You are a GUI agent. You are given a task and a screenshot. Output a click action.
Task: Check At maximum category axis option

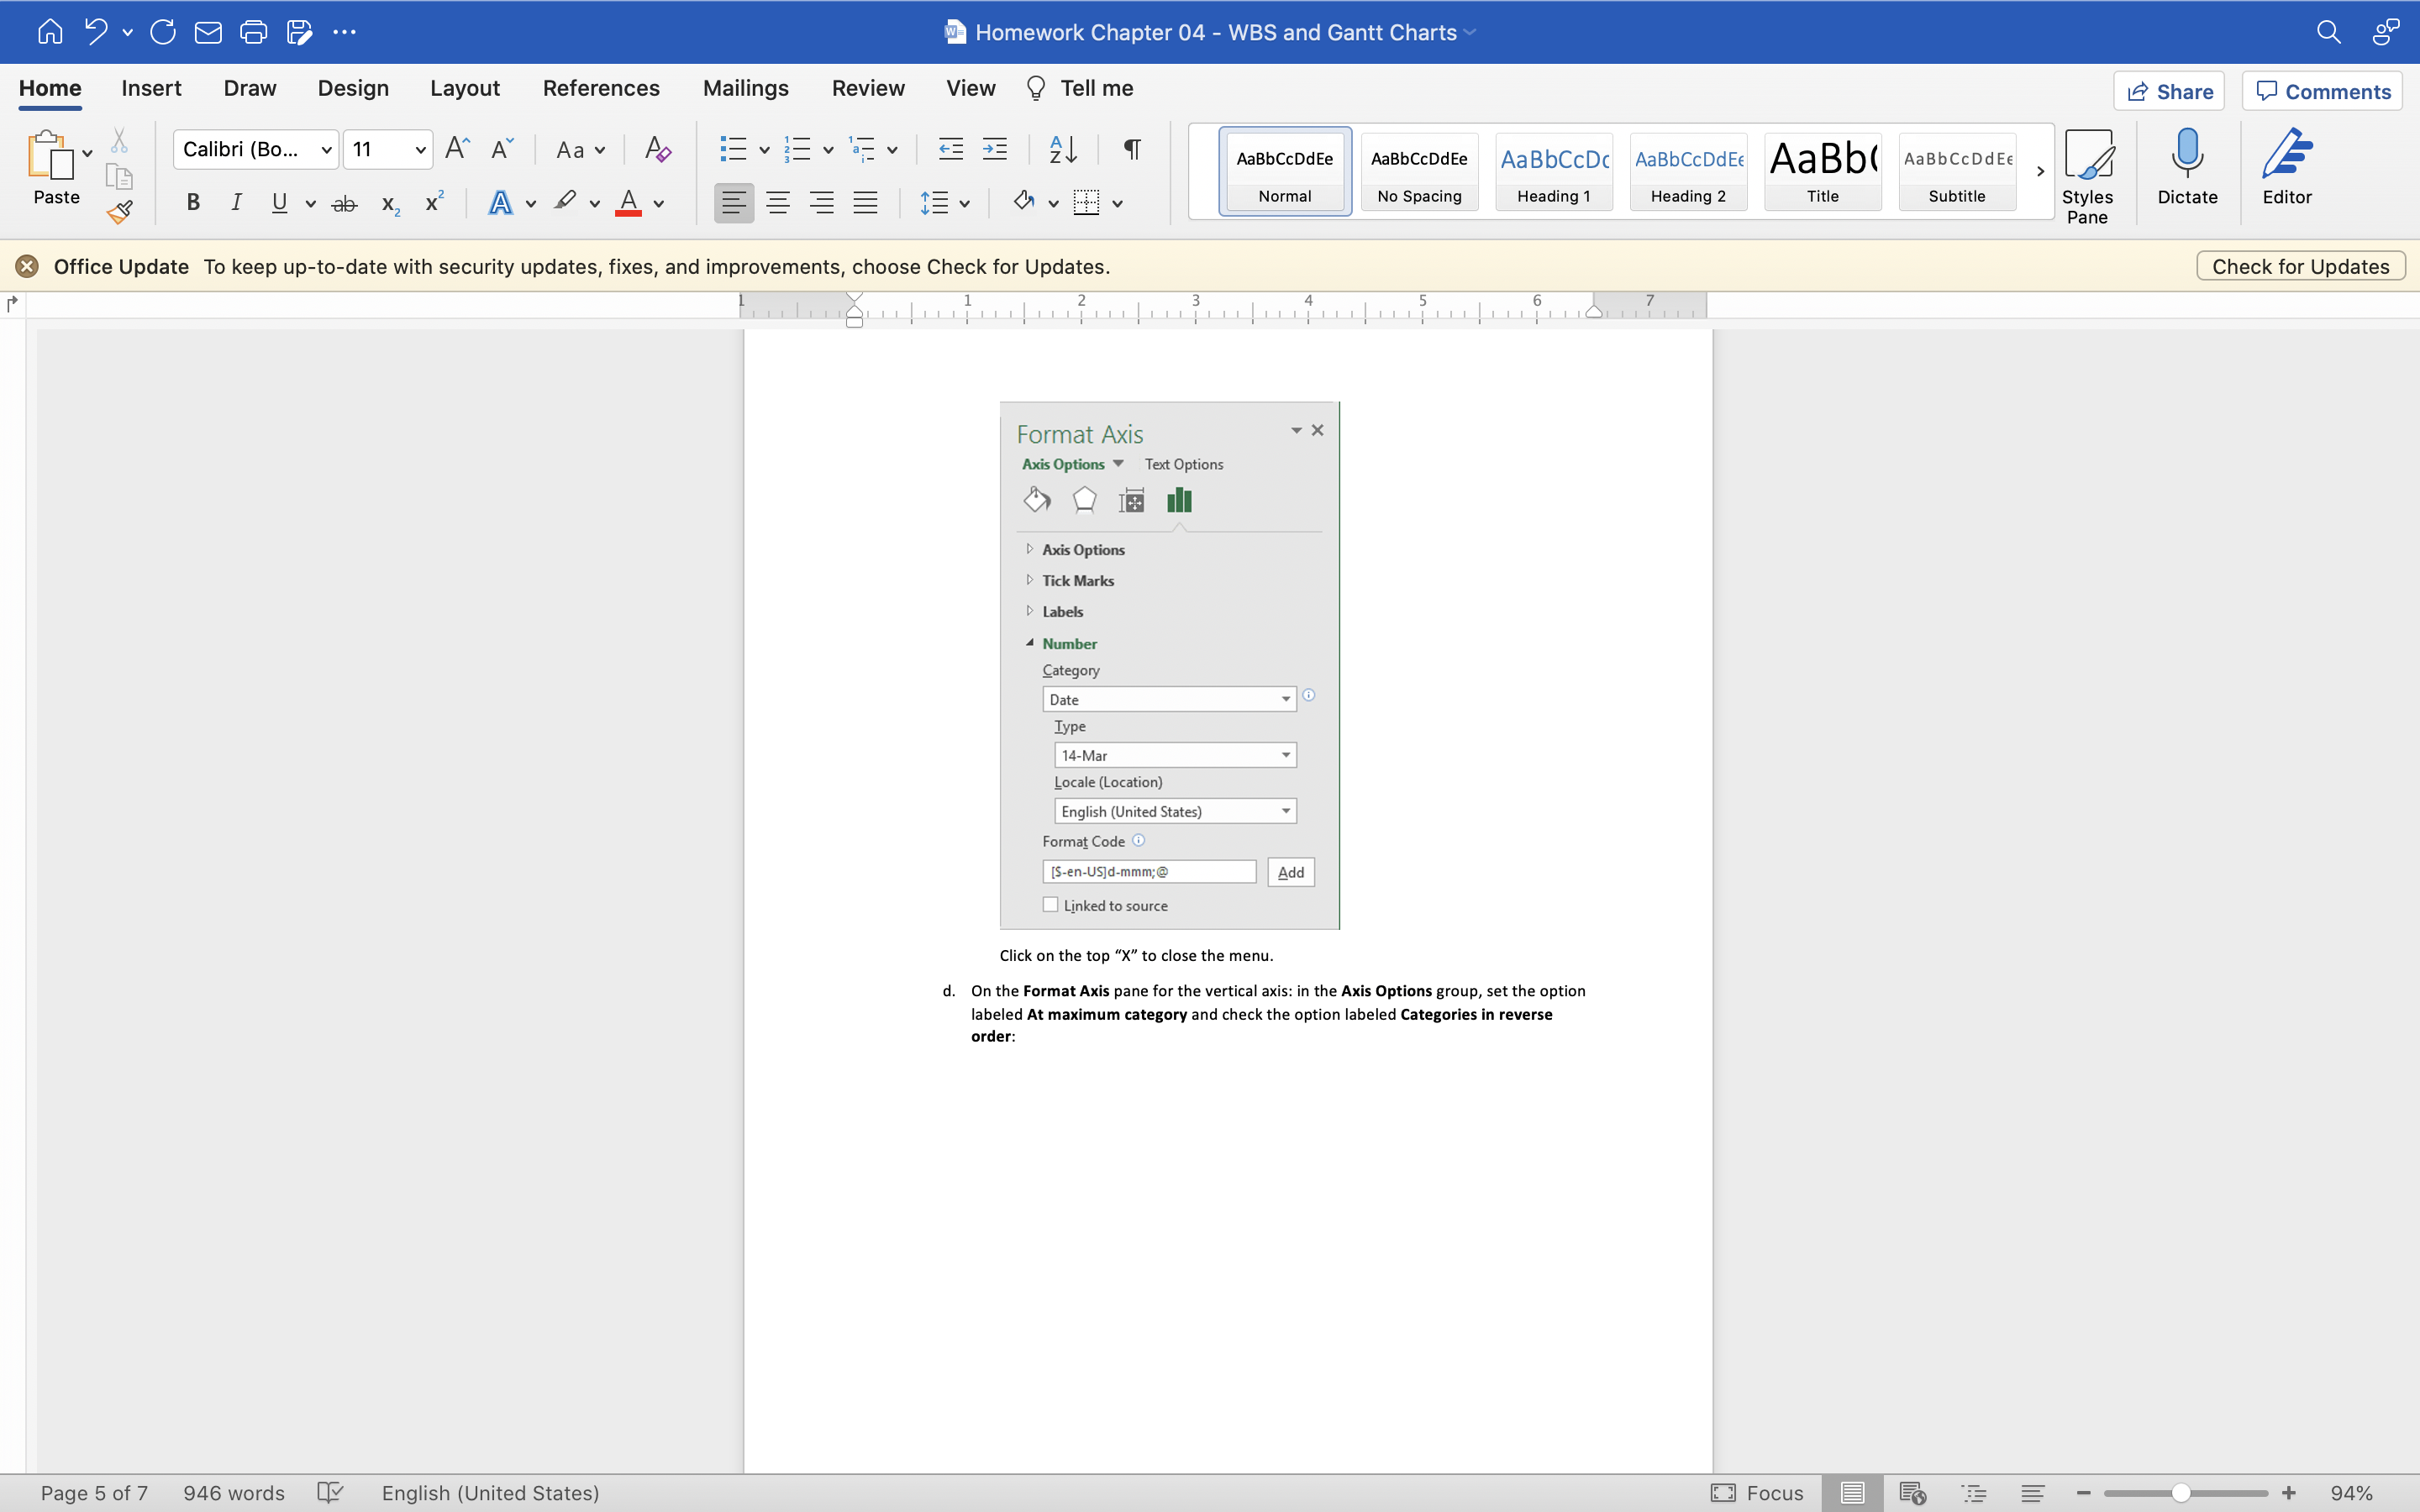[1082, 549]
